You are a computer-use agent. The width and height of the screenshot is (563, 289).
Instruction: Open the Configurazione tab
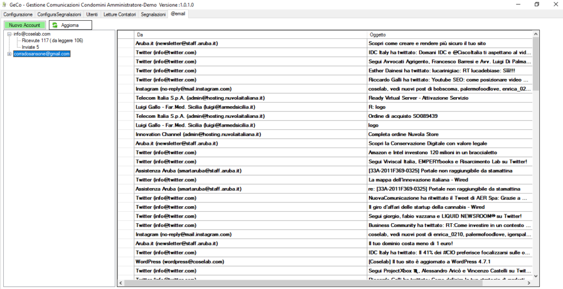pos(18,15)
